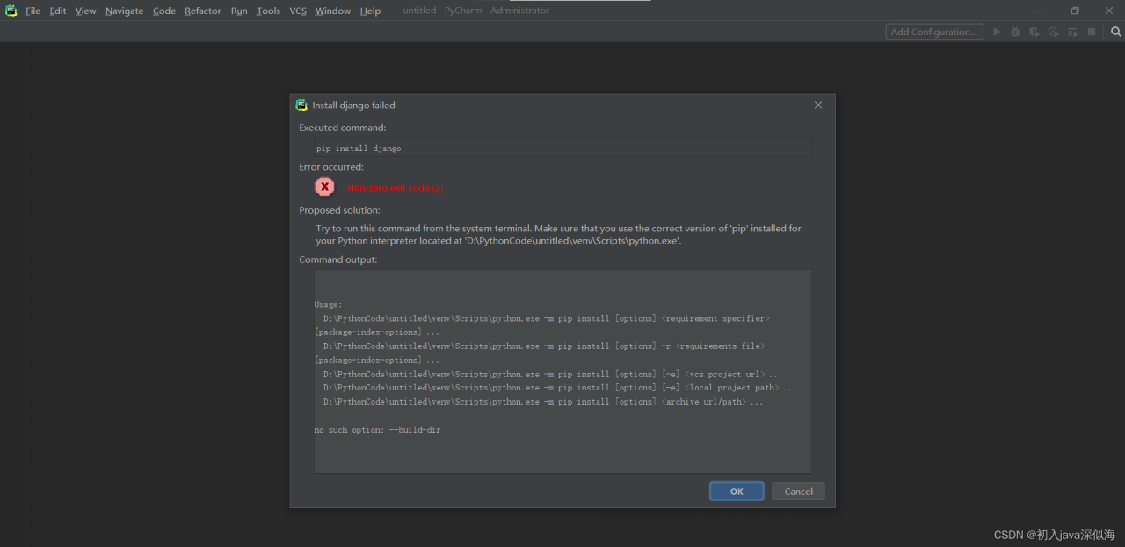Open Search Everywhere magnifier icon
Image resolution: width=1125 pixels, height=547 pixels.
(1116, 32)
